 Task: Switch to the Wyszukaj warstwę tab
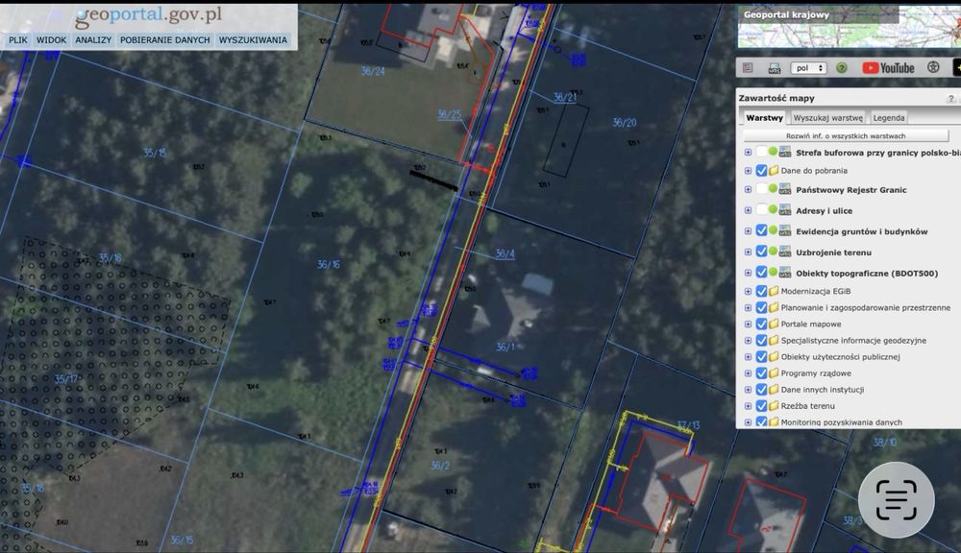[827, 117]
